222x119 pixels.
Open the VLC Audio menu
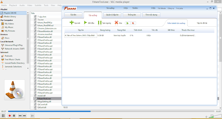(x=22, y=5)
